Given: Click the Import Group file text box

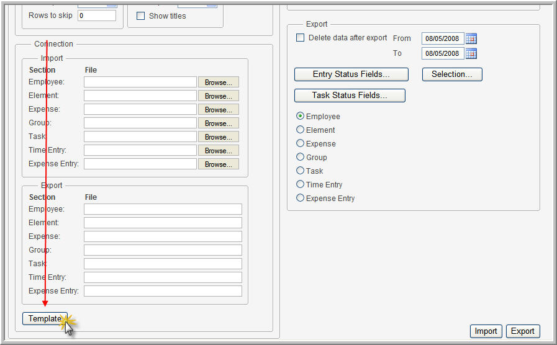Looking at the screenshot, I should tap(140, 123).
